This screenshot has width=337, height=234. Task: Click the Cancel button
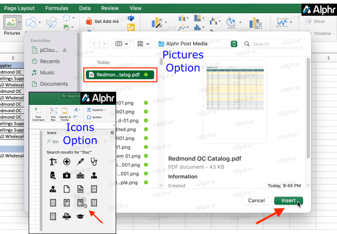256,201
